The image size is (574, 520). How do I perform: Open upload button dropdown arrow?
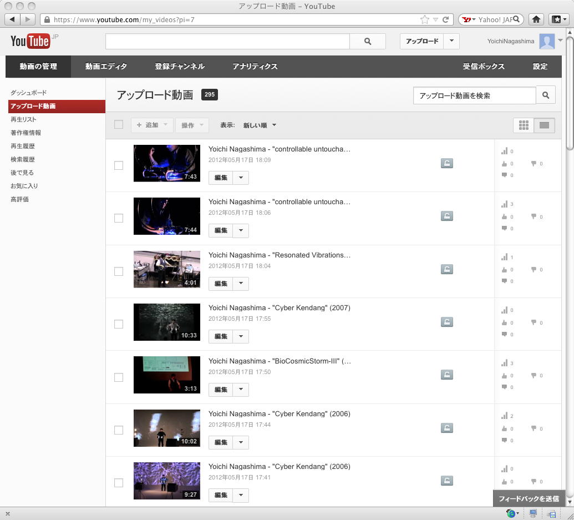click(x=451, y=41)
